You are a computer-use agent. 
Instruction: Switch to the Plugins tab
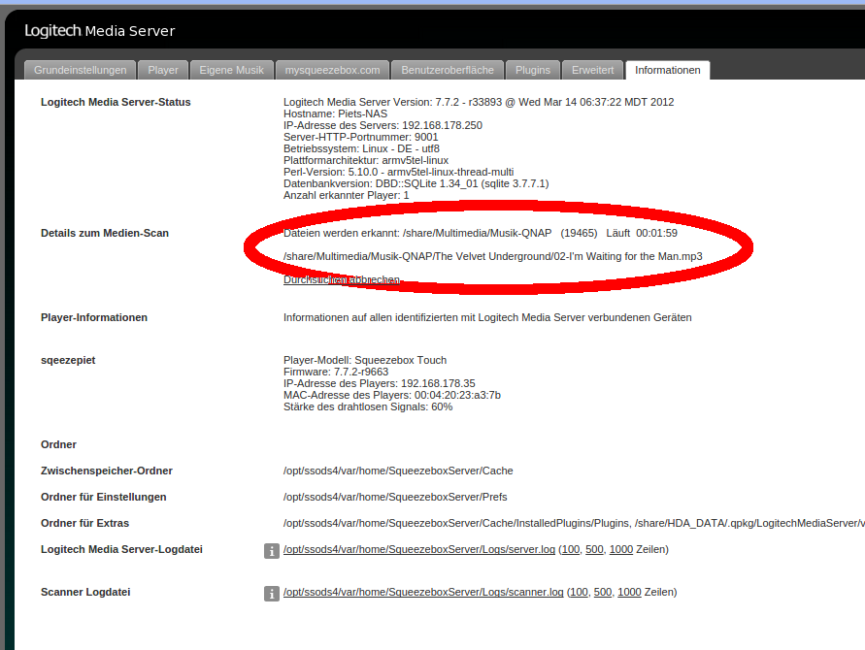click(x=533, y=70)
